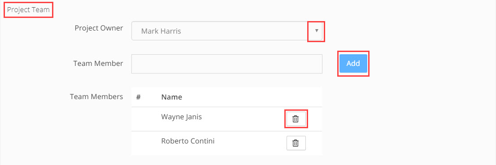Expand the Project Owner dropdown arrow
The image size is (496, 165).
316,31
